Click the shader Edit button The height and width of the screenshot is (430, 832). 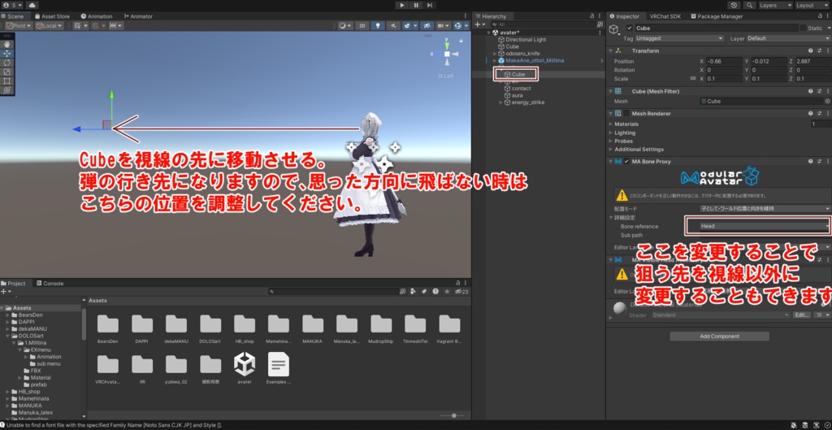point(800,315)
